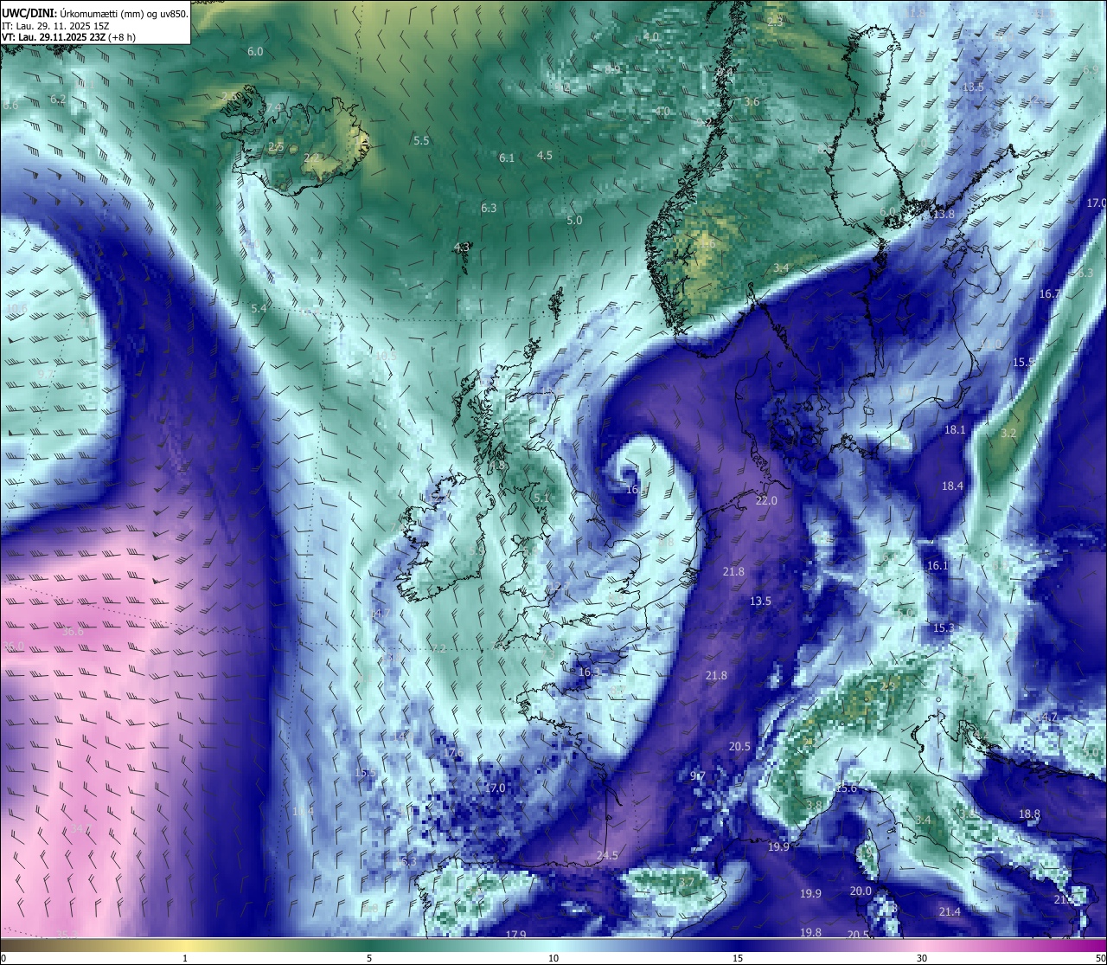Screen dimensions: 1107x965
Task: Click the '36.6' value in the pink area
Action: pyautogui.click(x=73, y=633)
